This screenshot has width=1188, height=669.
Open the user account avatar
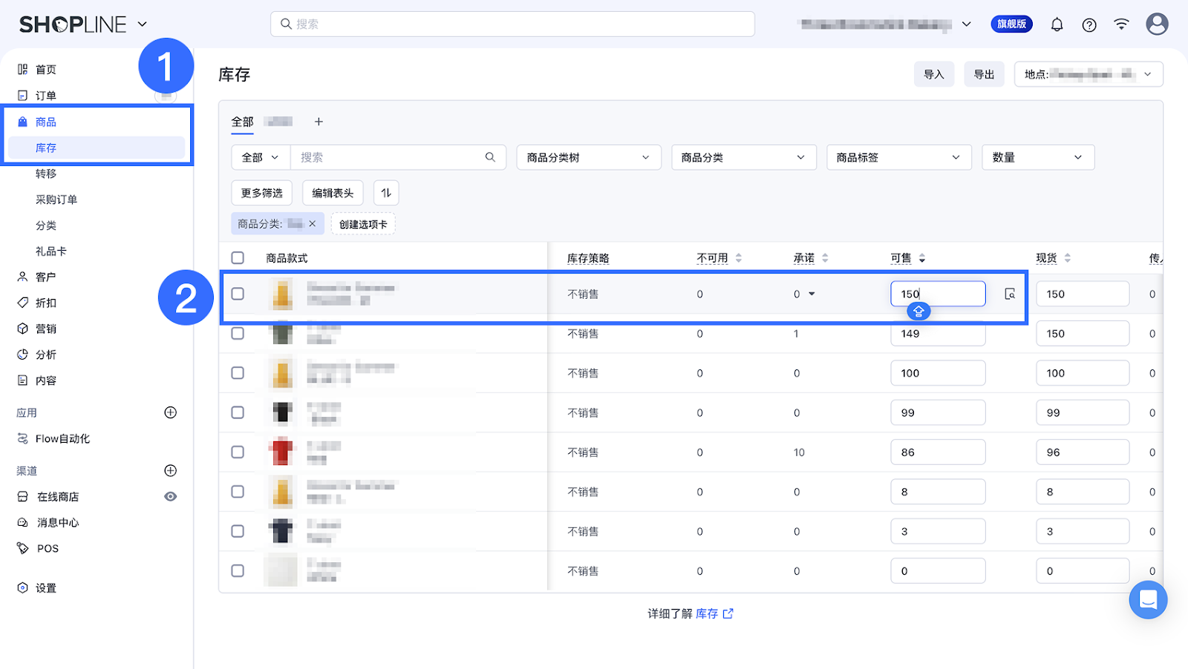pos(1156,24)
